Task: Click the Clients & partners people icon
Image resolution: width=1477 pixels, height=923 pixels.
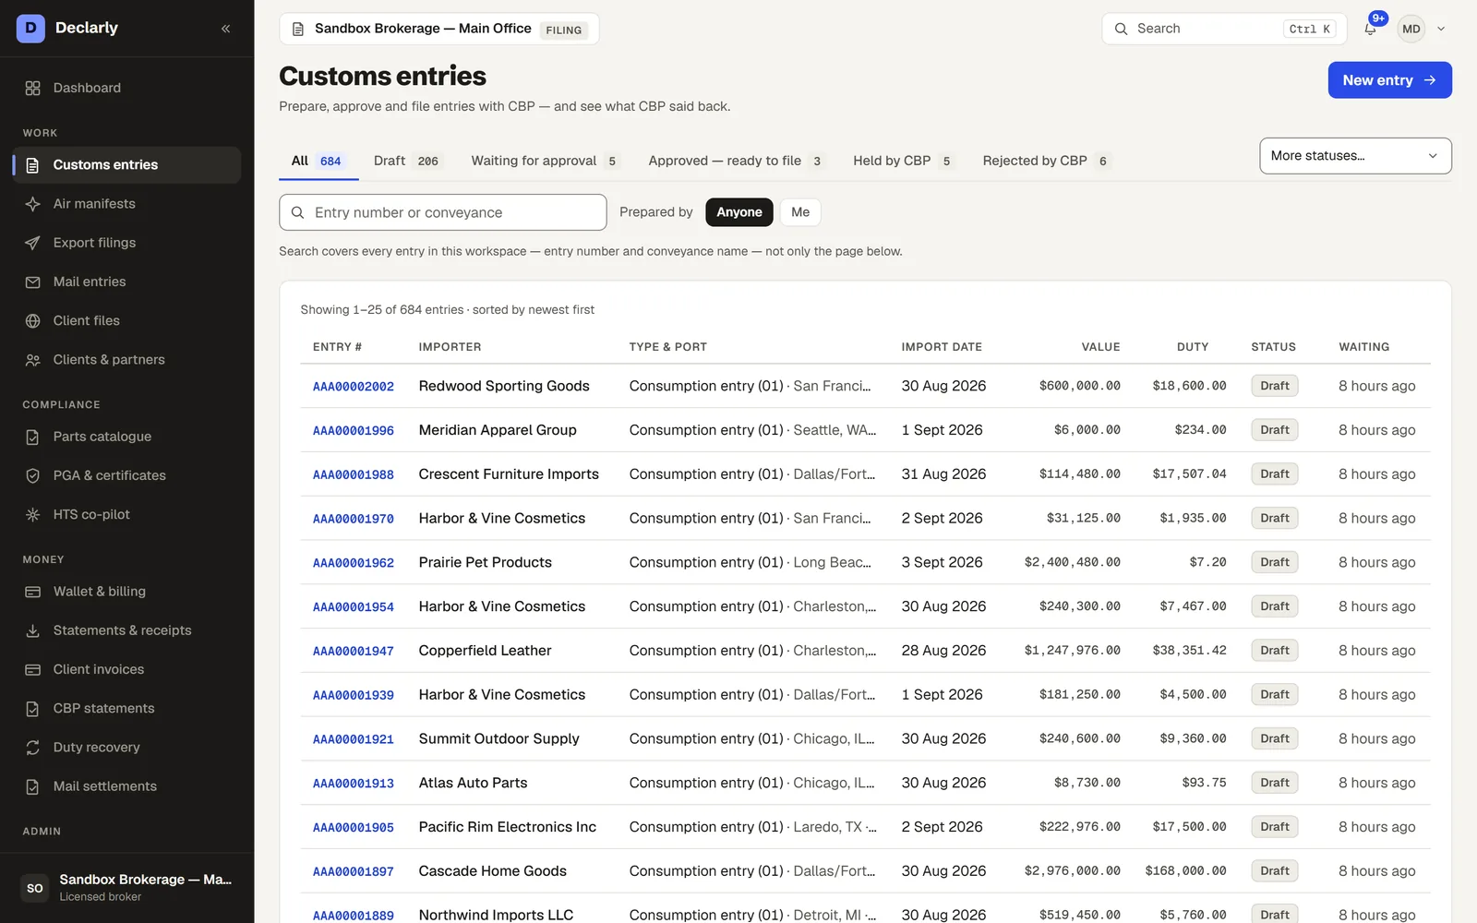Action: (32, 360)
